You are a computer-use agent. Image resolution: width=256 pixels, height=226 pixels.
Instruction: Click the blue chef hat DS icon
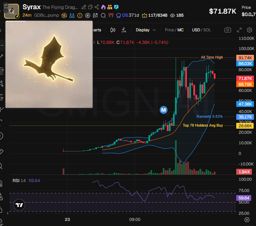coord(118,16)
